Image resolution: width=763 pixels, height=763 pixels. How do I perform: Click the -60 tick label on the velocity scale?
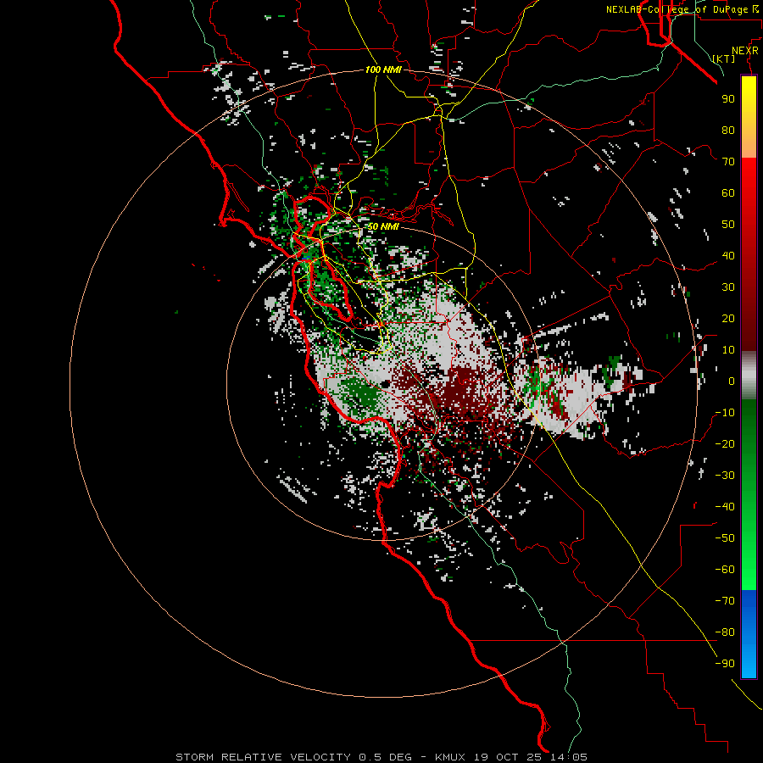(x=725, y=570)
